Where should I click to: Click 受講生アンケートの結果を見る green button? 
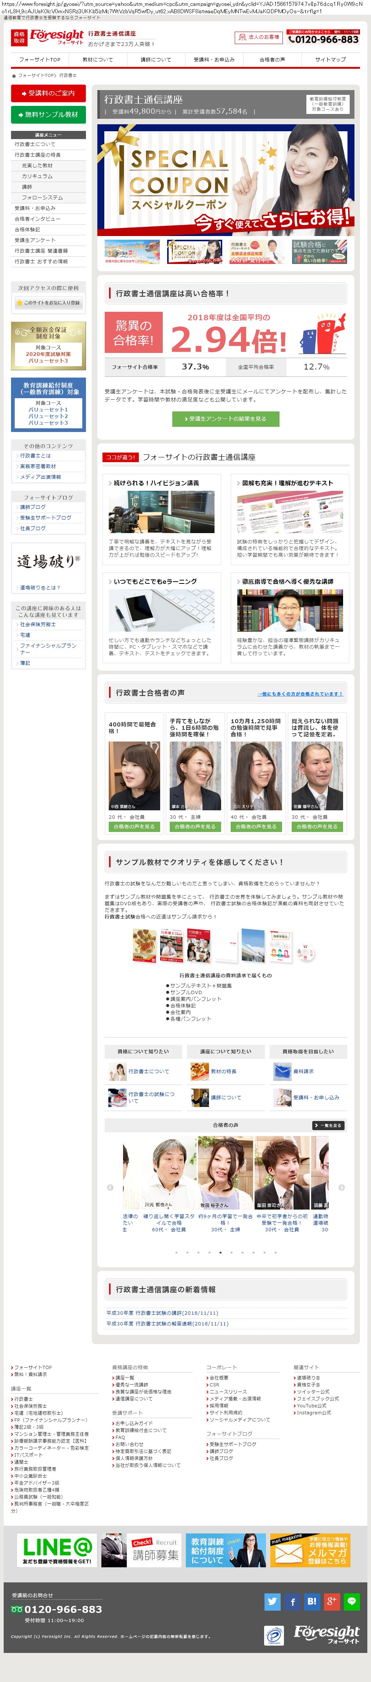tap(226, 418)
